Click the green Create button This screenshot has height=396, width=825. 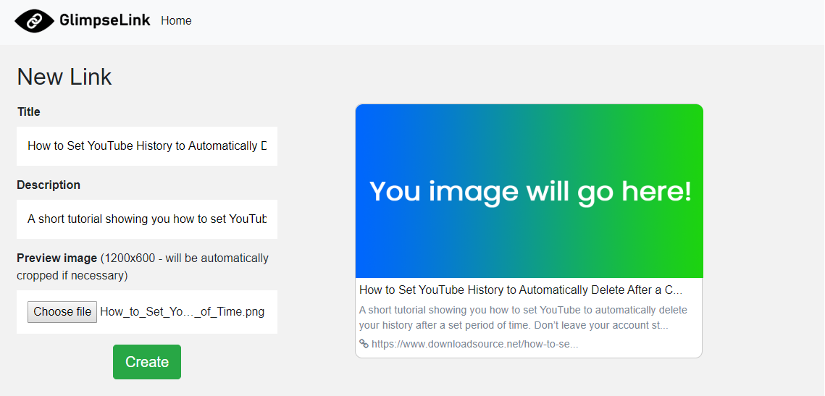point(147,362)
